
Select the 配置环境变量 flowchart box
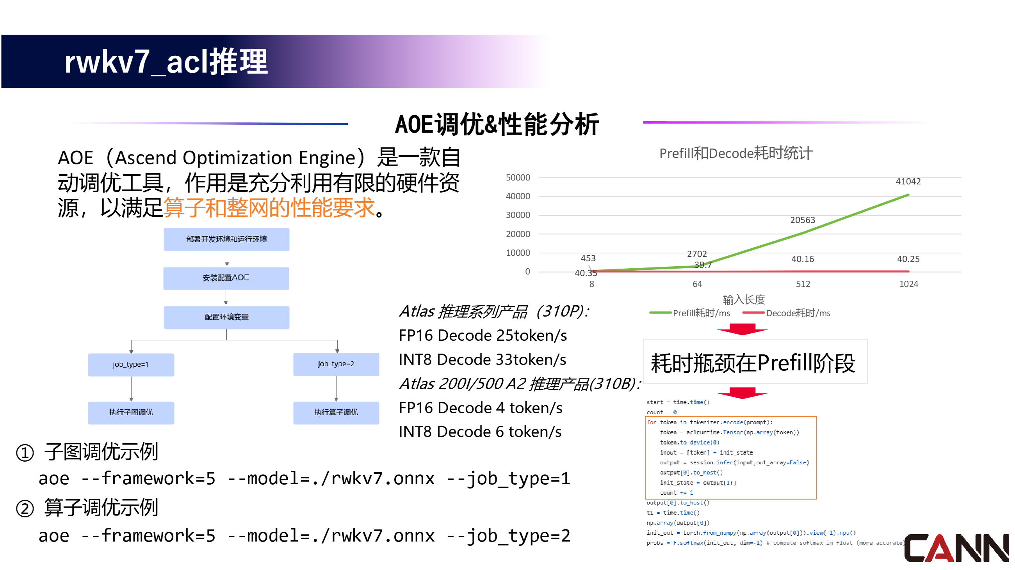pos(226,317)
